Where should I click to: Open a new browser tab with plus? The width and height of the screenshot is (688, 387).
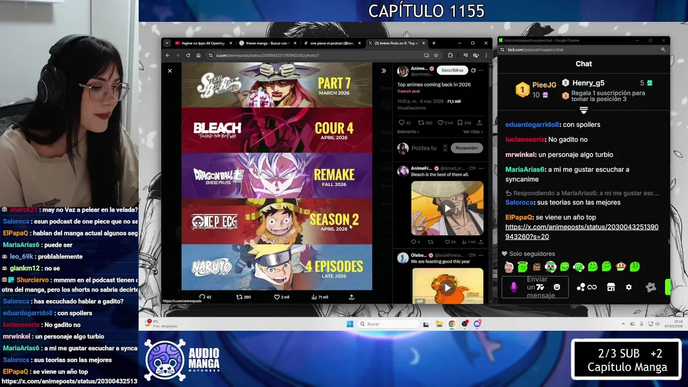pyautogui.click(x=434, y=43)
